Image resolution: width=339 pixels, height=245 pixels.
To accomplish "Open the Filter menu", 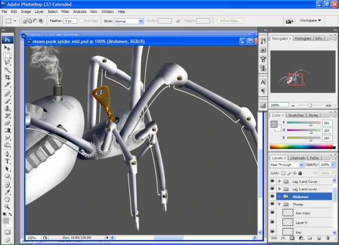I will [x=65, y=12].
